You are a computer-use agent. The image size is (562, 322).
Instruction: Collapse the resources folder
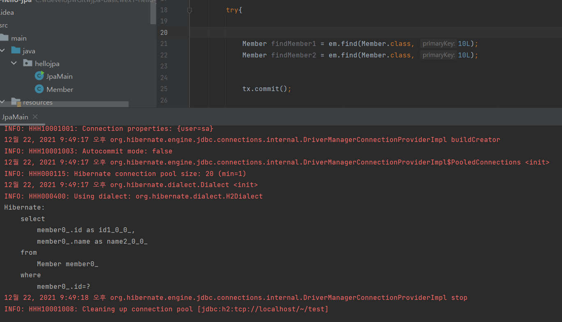3,102
